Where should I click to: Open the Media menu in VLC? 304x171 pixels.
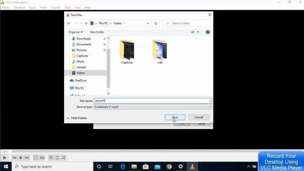[x=6, y=8]
